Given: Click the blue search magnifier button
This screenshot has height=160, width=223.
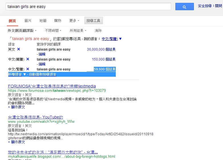Looking at the screenshot, I should coord(185,7).
